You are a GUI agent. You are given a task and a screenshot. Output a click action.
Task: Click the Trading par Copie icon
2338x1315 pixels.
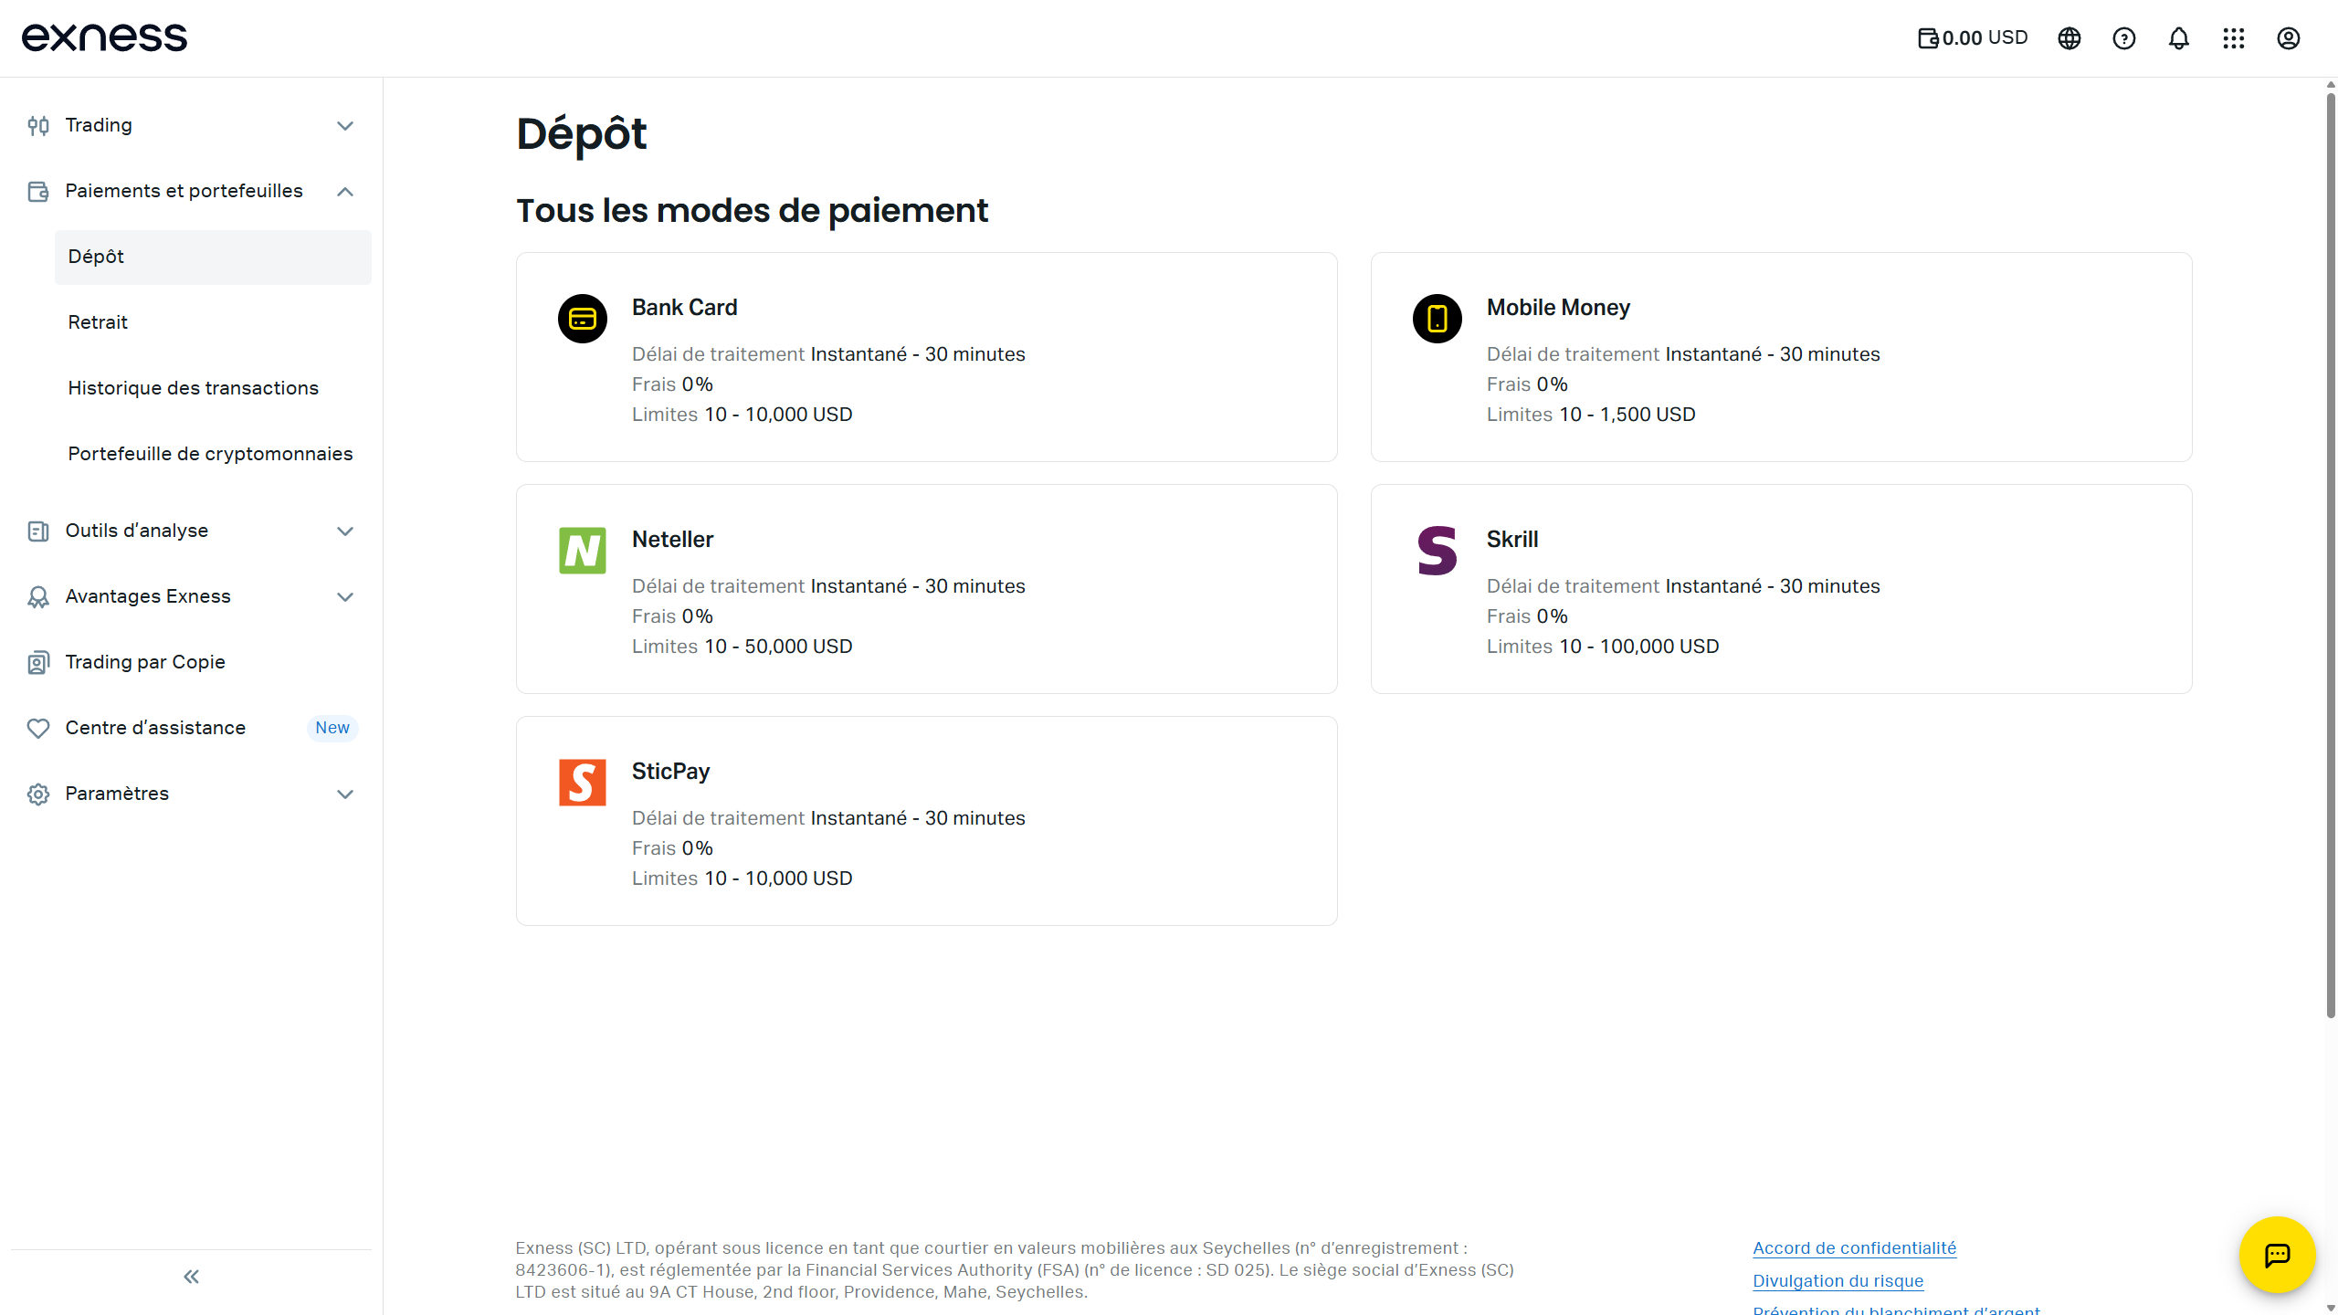click(38, 662)
